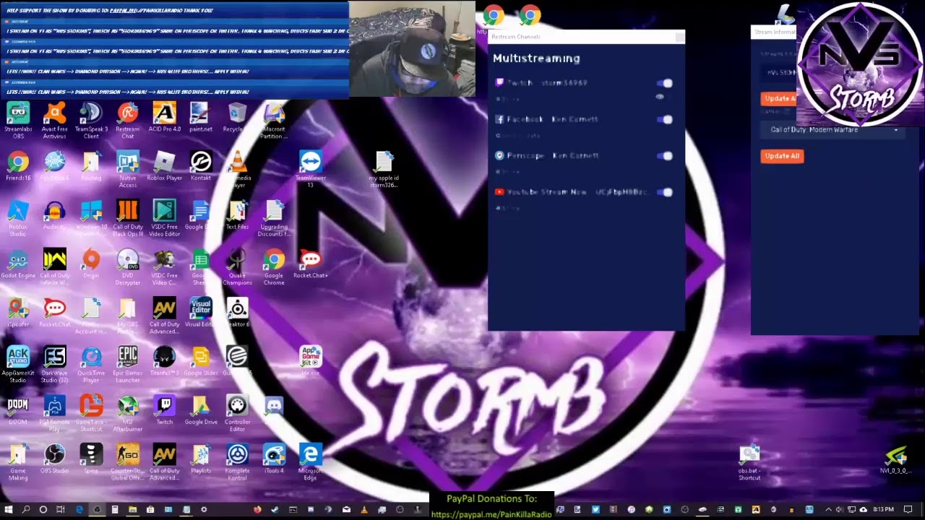Screen dimensions: 925x520
Task: Open the Epic Games Launcher icon
Action: point(128,365)
